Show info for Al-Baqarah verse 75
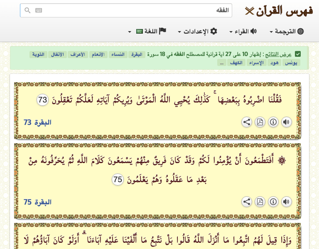 pos(273,202)
